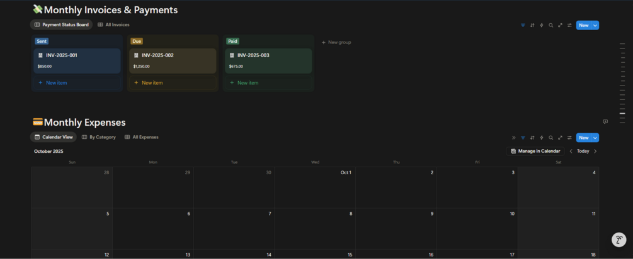Viewport: 633px width, 259px height.
Task: Click the October 2025 month label
Action: click(x=48, y=152)
